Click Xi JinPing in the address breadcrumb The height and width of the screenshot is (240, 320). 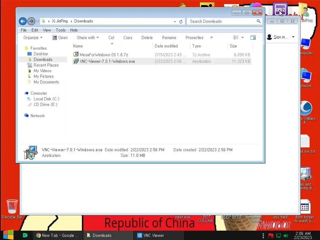click(x=60, y=21)
